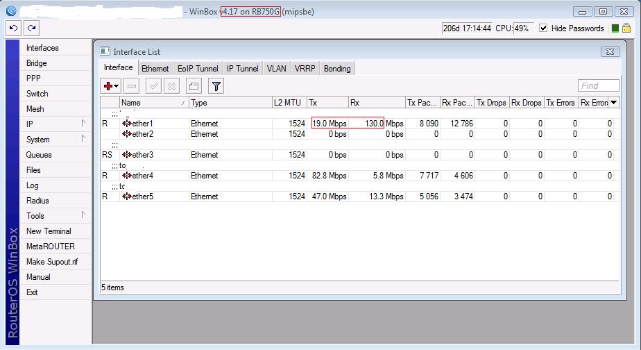Screen dimensions: 641x350
Task: Click the Comment note button
Action: pos(194,86)
